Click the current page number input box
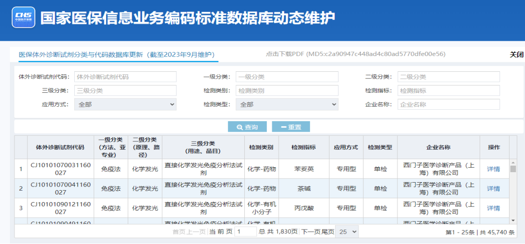 point(245,232)
